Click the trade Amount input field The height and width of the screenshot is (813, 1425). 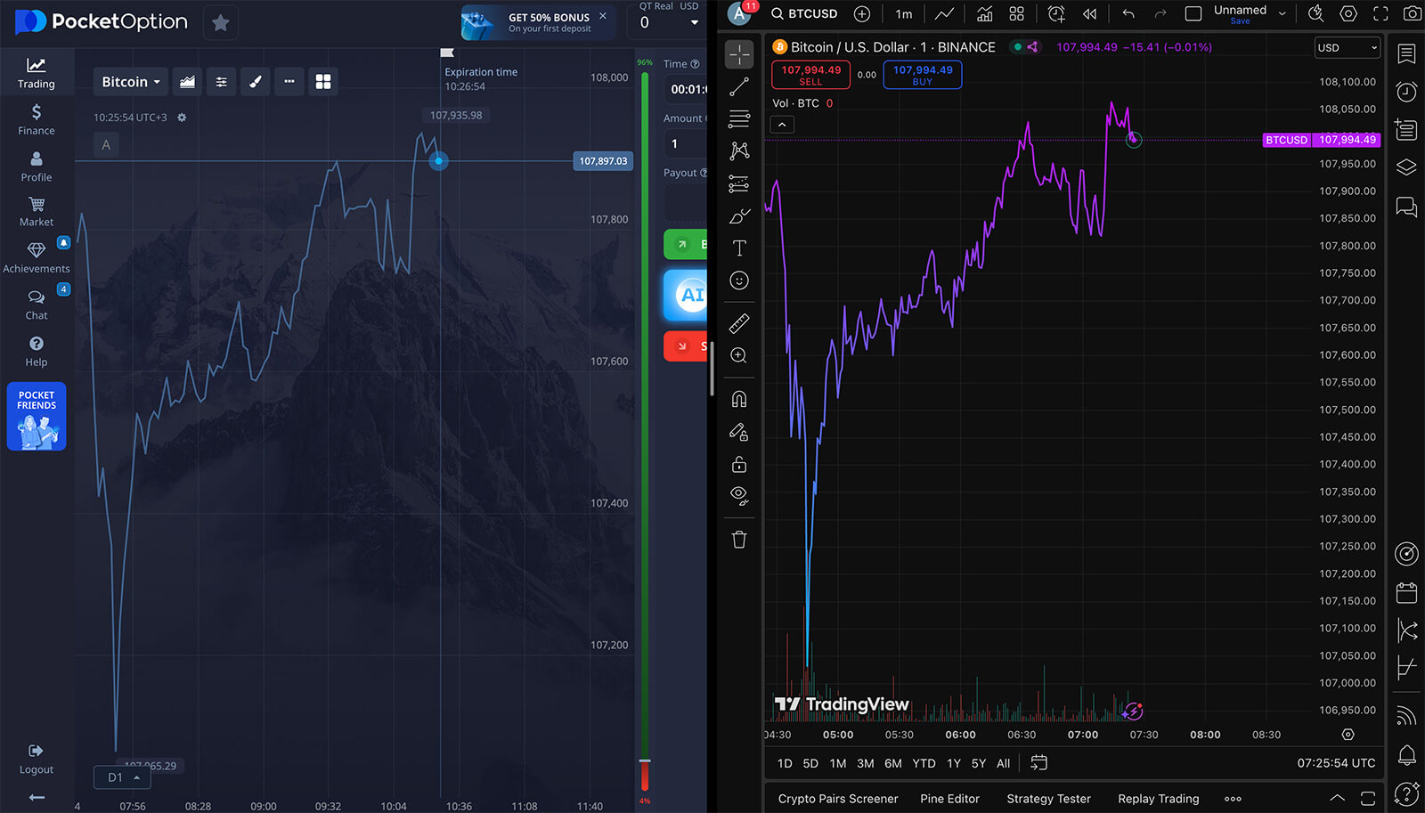click(x=686, y=143)
